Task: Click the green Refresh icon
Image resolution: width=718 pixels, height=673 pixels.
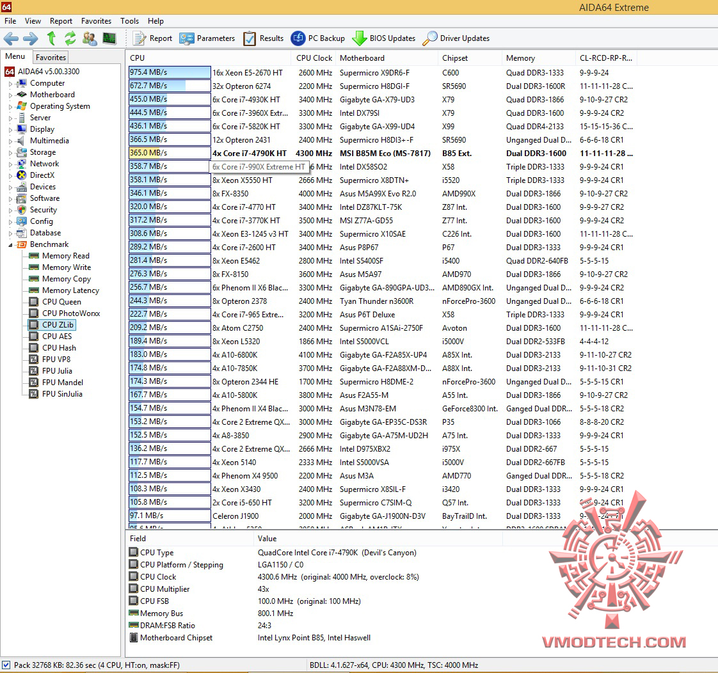Action: [x=70, y=38]
